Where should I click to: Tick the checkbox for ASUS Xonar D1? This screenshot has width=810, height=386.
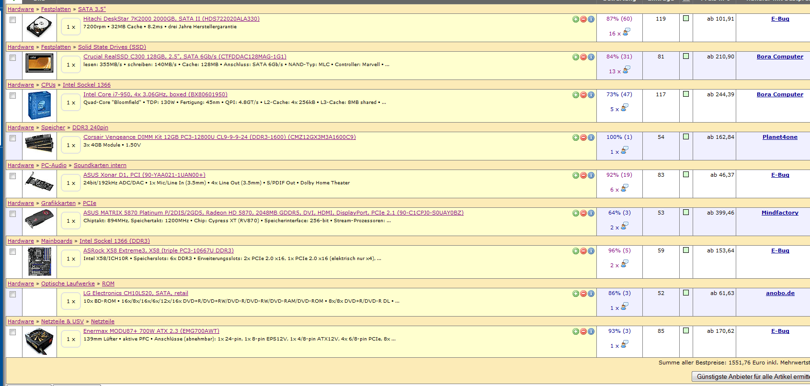13,176
